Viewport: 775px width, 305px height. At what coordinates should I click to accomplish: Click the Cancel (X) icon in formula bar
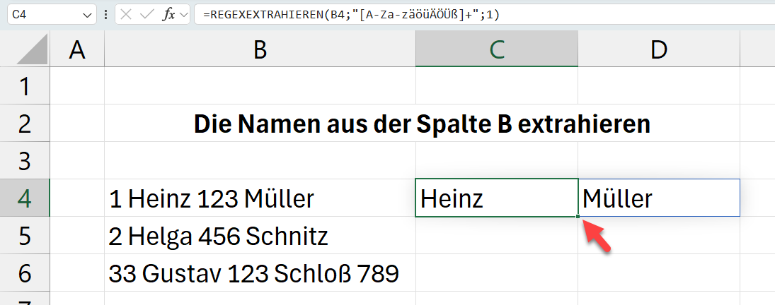[126, 15]
